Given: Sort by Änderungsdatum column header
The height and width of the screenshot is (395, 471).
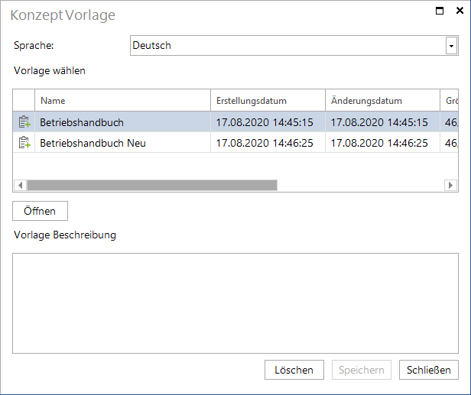Looking at the screenshot, I should coord(382,101).
